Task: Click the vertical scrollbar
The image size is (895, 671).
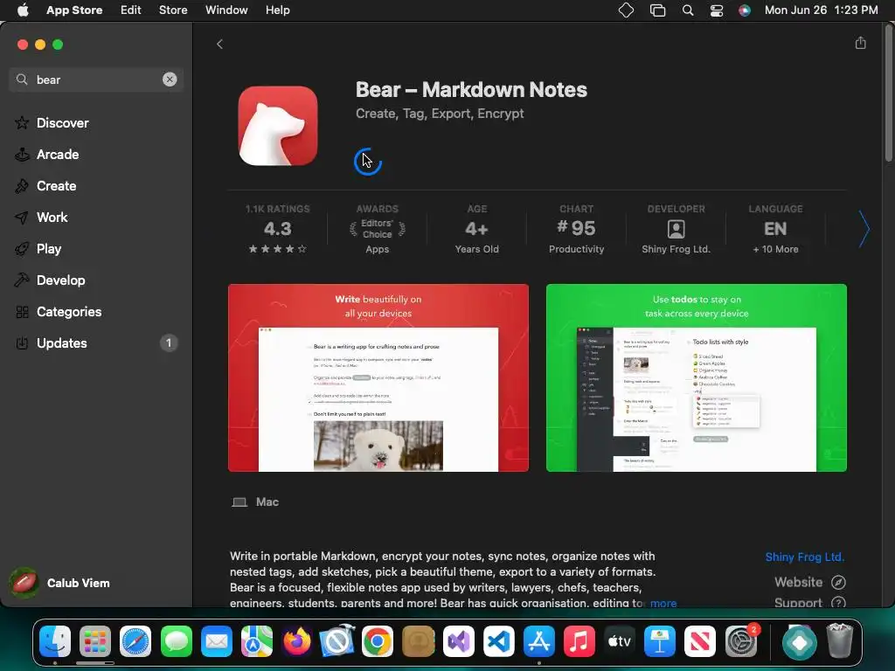Action: [888, 94]
